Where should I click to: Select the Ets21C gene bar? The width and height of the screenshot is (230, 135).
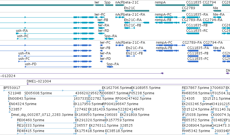(x=136, y=11)
